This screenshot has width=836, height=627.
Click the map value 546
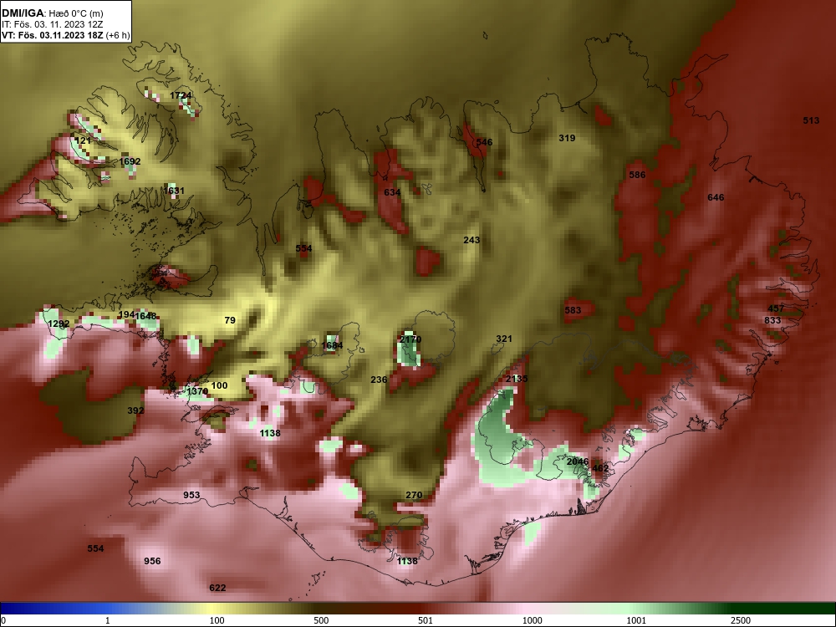484,142
